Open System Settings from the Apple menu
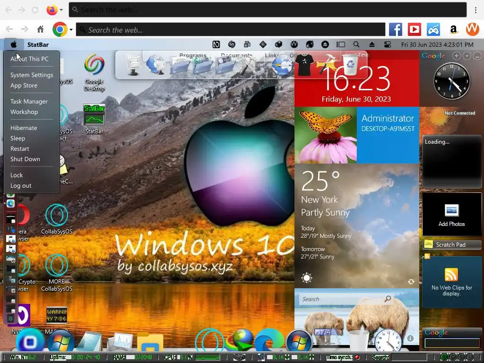This screenshot has width=484, height=363. tap(32, 75)
